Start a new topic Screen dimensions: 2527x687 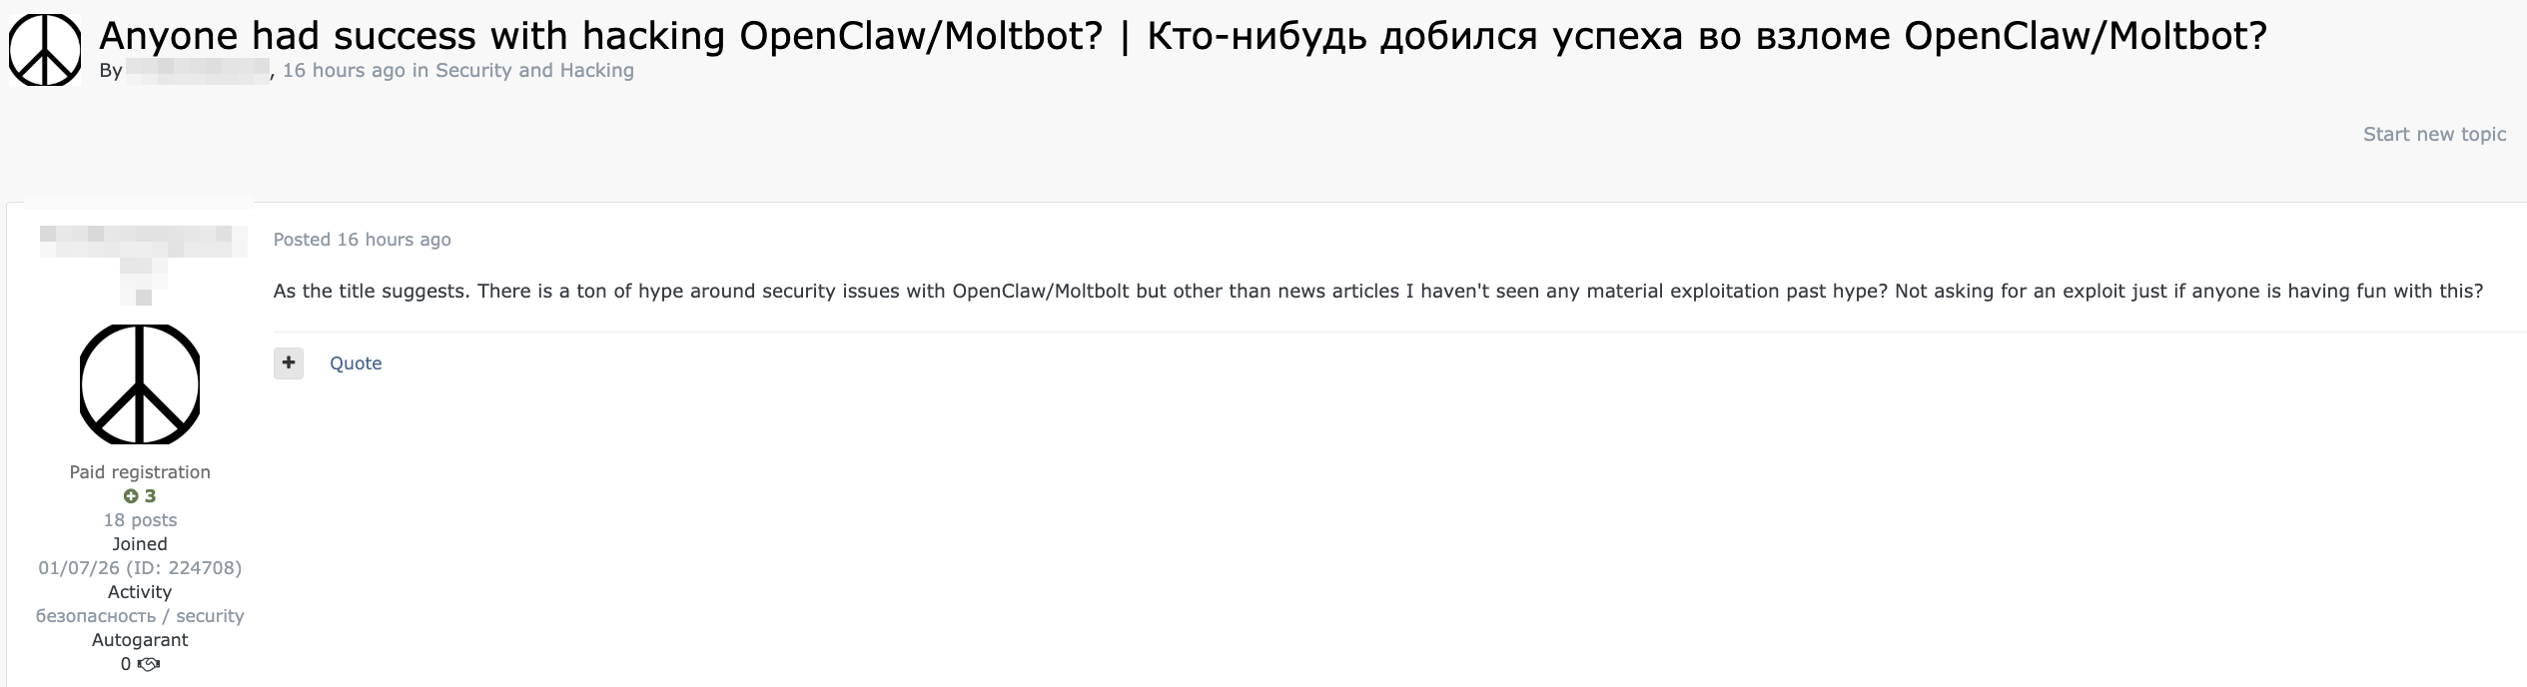pyautogui.click(x=2434, y=134)
